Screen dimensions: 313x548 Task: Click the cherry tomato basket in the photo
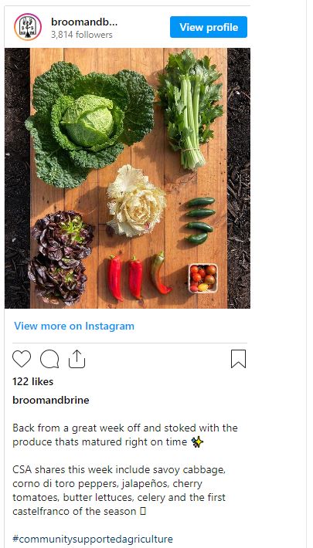pos(202,278)
